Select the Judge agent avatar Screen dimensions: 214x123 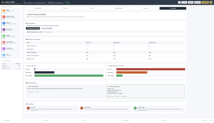4,10
